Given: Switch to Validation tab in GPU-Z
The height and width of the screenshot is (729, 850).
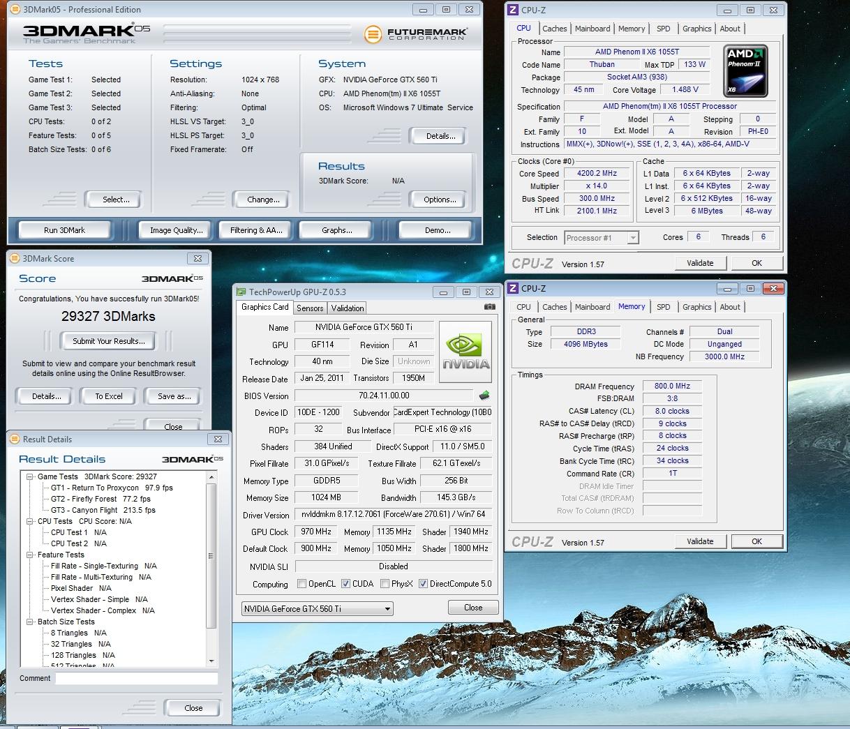Looking at the screenshot, I should tap(348, 308).
